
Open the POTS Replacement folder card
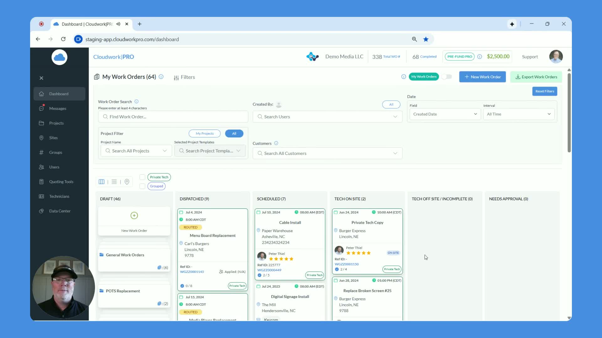click(134, 297)
